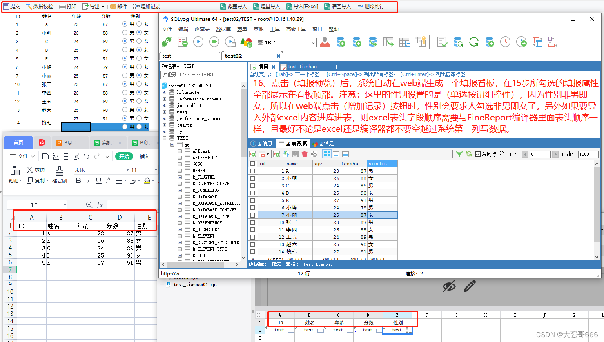Open the WPS 首页 tab
This screenshot has height=342, width=604.
[x=18, y=142]
